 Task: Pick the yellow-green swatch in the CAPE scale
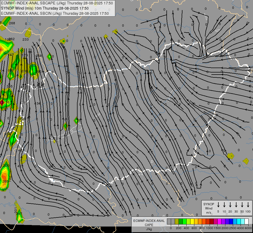click(188, 221)
